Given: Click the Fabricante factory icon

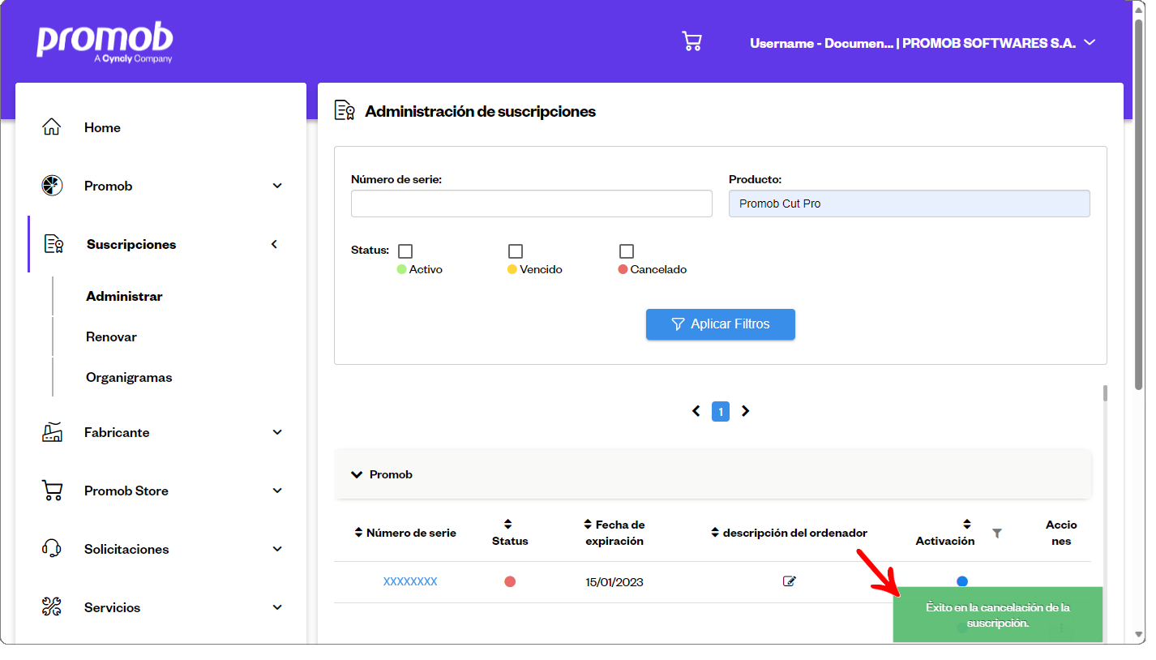Looking at the screenshot, I should pos(52,432).
